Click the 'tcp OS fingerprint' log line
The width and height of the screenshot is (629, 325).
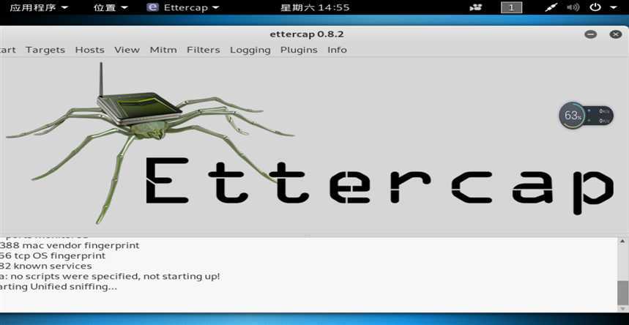pos(53,255)
